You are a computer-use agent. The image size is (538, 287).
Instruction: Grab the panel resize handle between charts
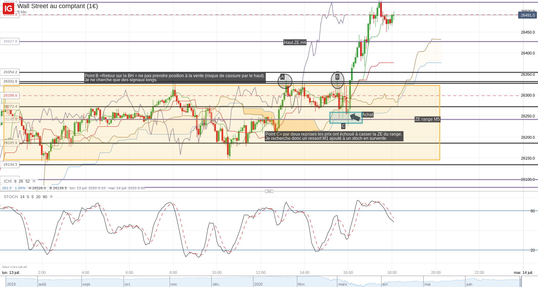[x=269, y=191]
